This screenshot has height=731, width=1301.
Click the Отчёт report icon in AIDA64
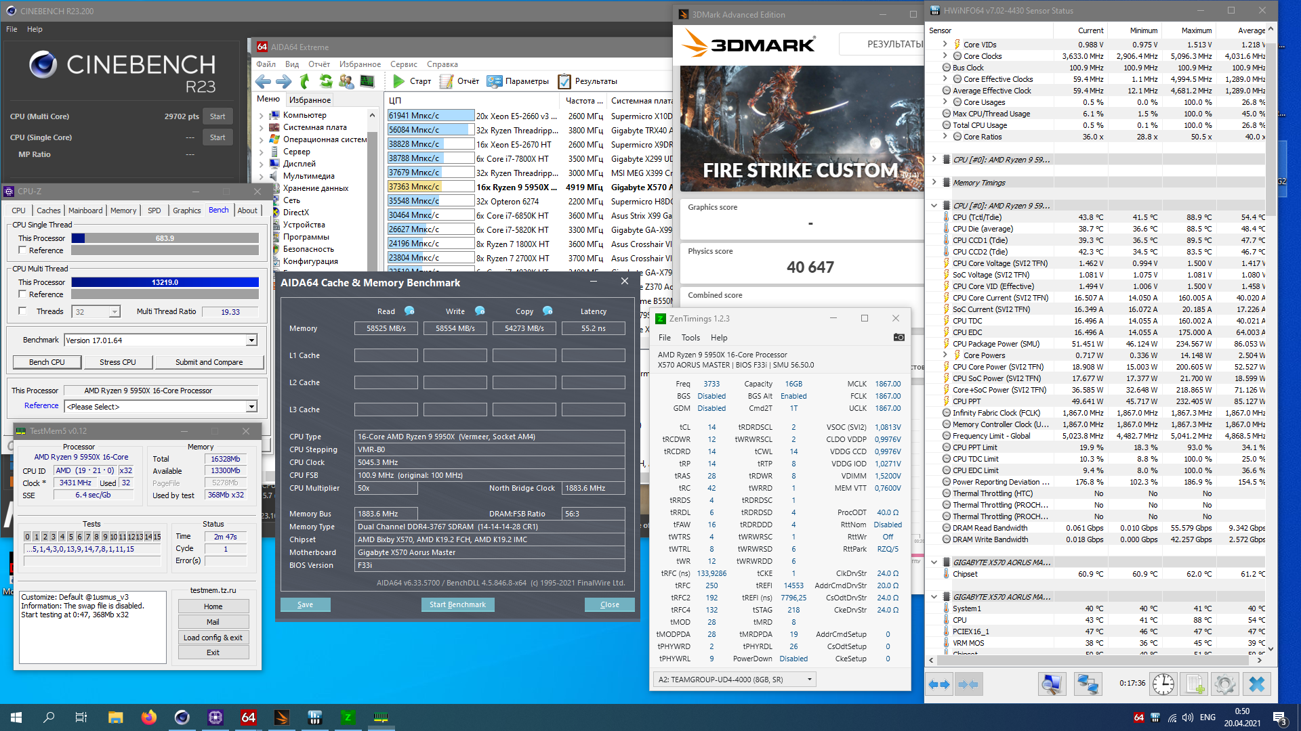447,81
